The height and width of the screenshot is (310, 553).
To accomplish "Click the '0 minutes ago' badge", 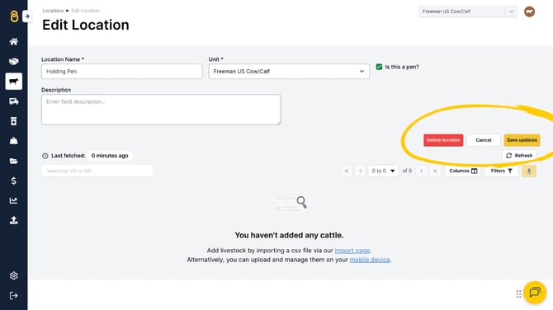I will pos(110,156).
